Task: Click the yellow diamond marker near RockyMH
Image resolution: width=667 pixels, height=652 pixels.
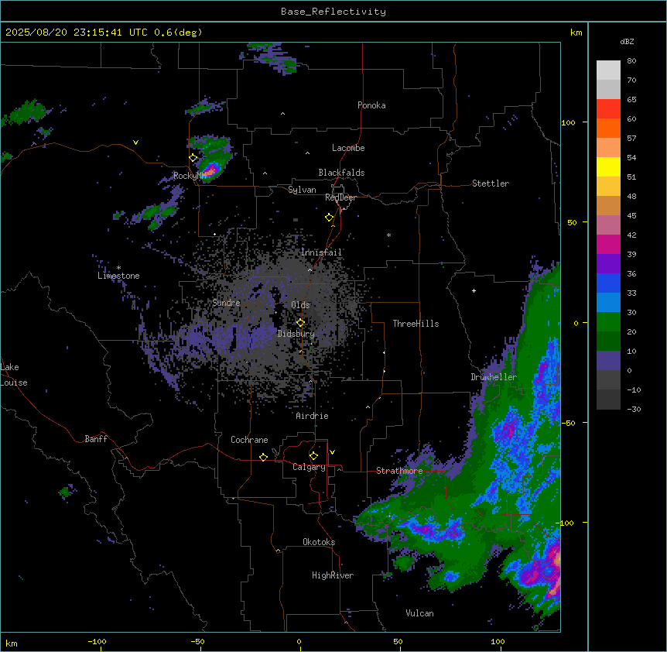Action: coord(193,158)
